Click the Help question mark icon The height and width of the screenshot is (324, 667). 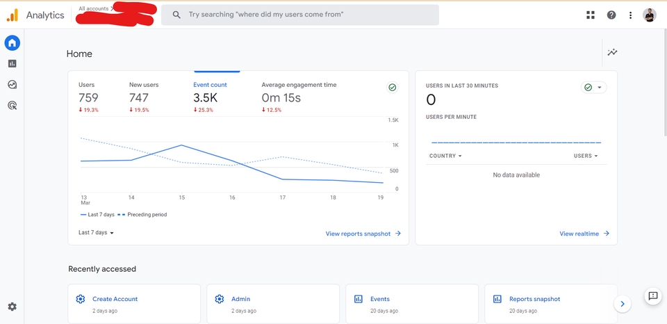611,15
